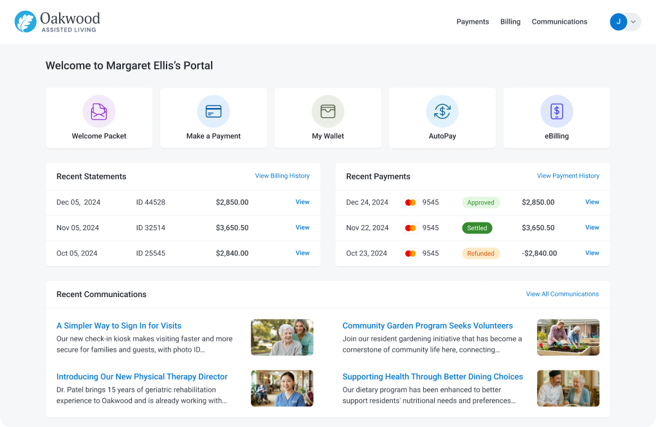Click View All Communications link
This screenshot has width=656, height=427.
[x=562, y=294]
